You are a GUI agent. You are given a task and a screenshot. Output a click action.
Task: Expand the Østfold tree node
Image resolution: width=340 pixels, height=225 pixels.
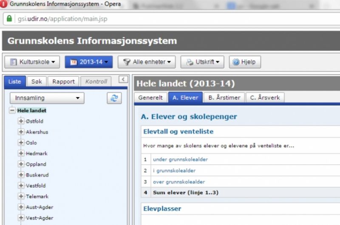pyautogui.click(x=21, y=121)
